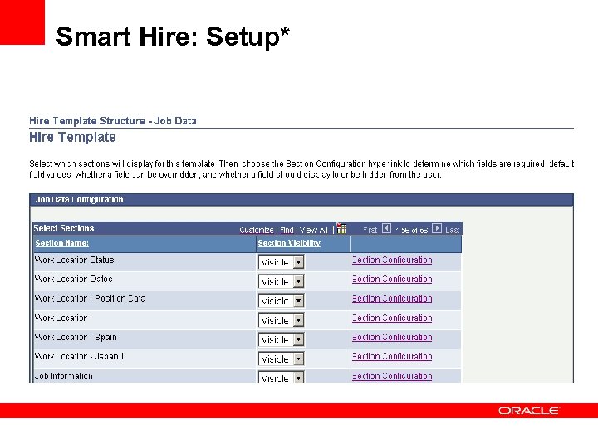
Task: Open visibility dropdown for Job Information
Action: pyautogui.click(x=281, y=377)
